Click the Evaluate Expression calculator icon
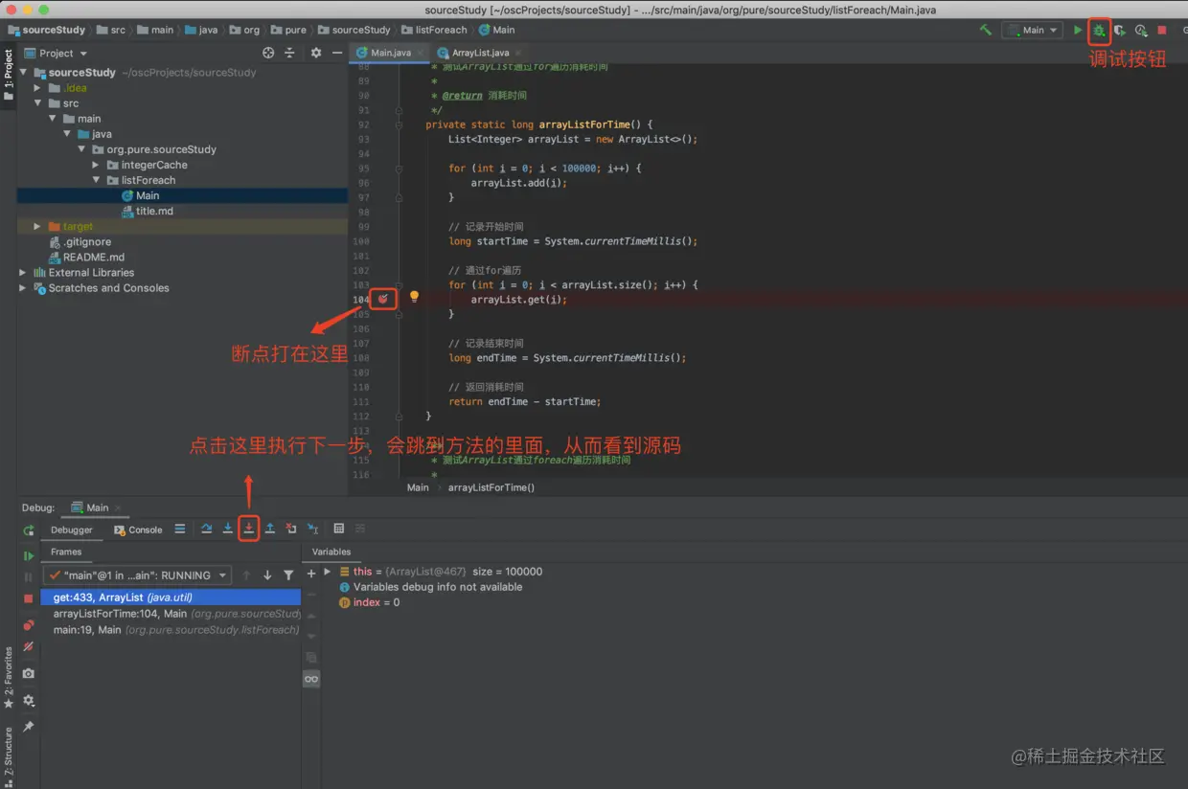 coord(339,529)
